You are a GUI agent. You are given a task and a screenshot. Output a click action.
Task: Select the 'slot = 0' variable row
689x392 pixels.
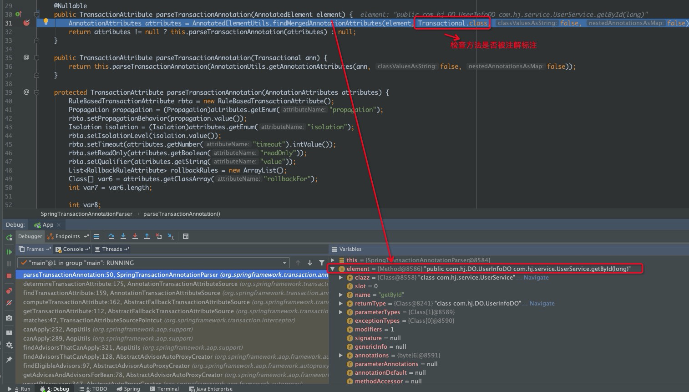[x=509, y=286]
